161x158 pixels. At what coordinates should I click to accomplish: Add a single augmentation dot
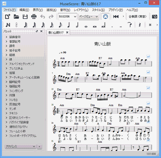click(112, 27)
